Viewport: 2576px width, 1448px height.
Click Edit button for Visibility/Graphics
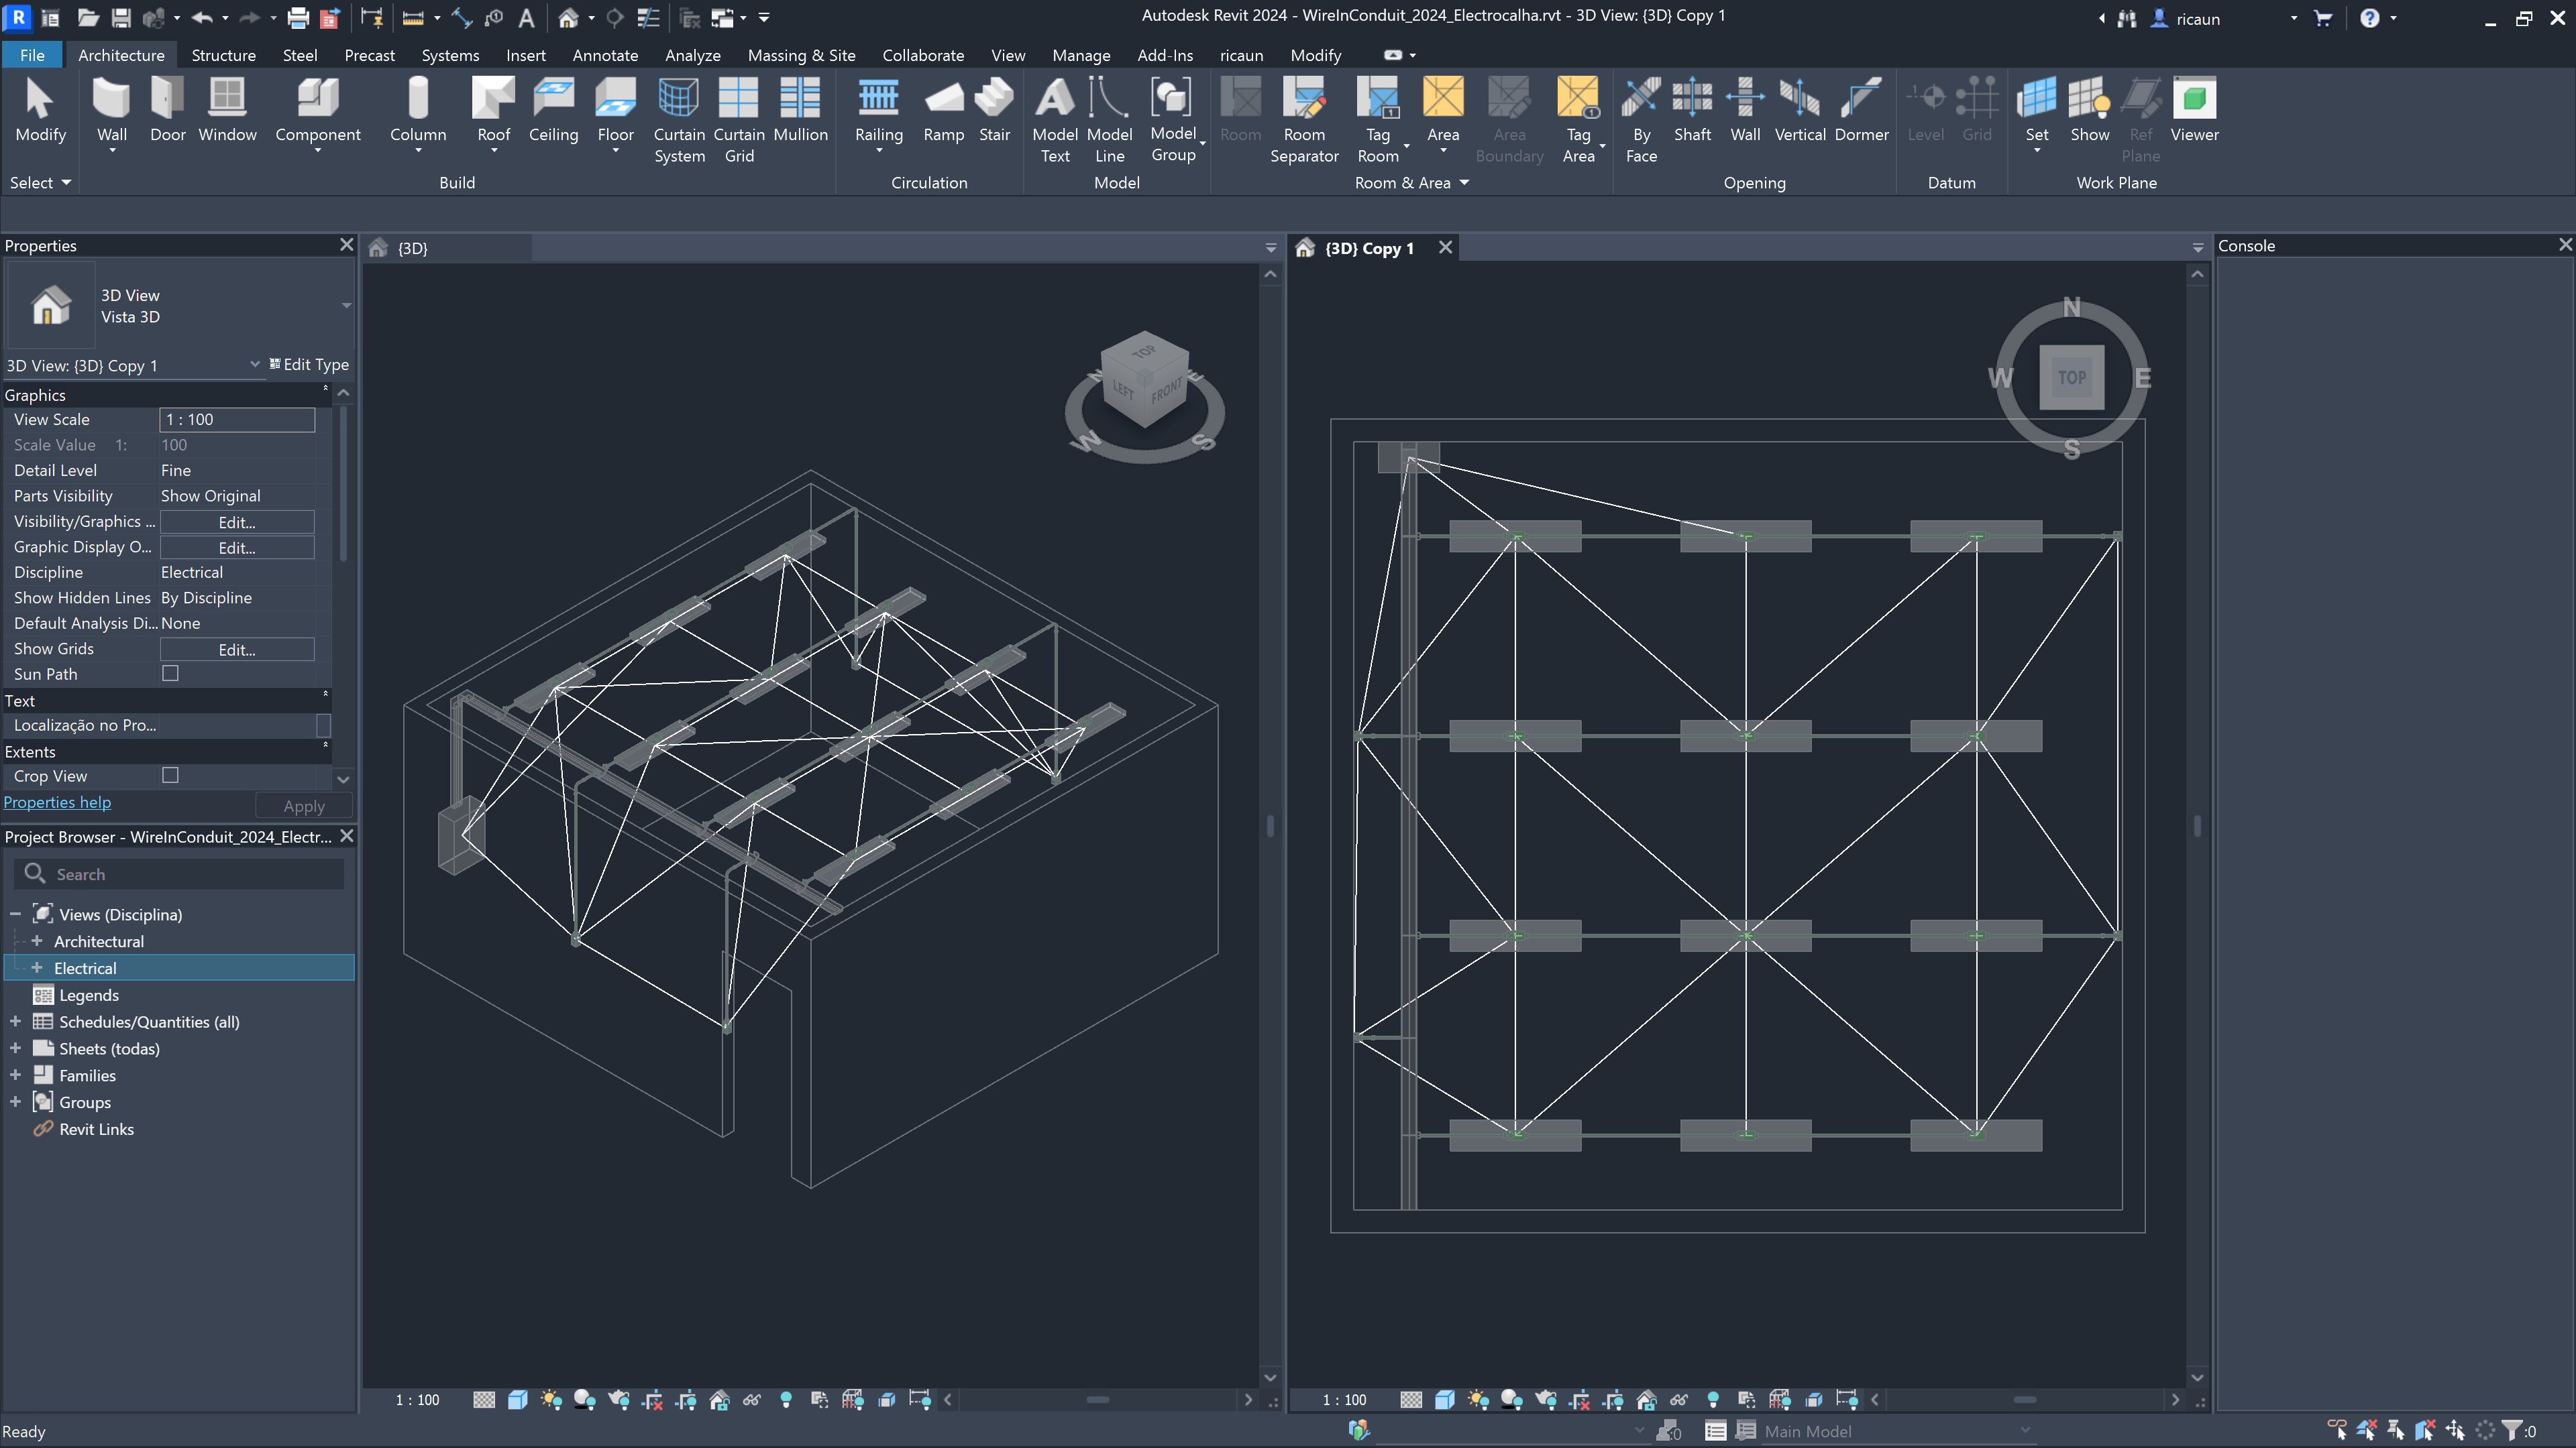237,522
